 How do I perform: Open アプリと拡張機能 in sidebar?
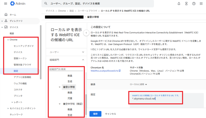[x=23, y=77]
